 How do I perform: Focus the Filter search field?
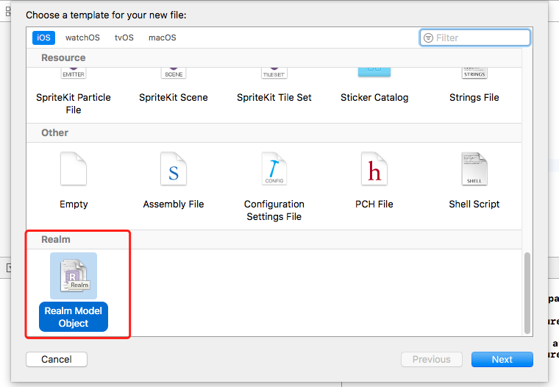(475, 38)
